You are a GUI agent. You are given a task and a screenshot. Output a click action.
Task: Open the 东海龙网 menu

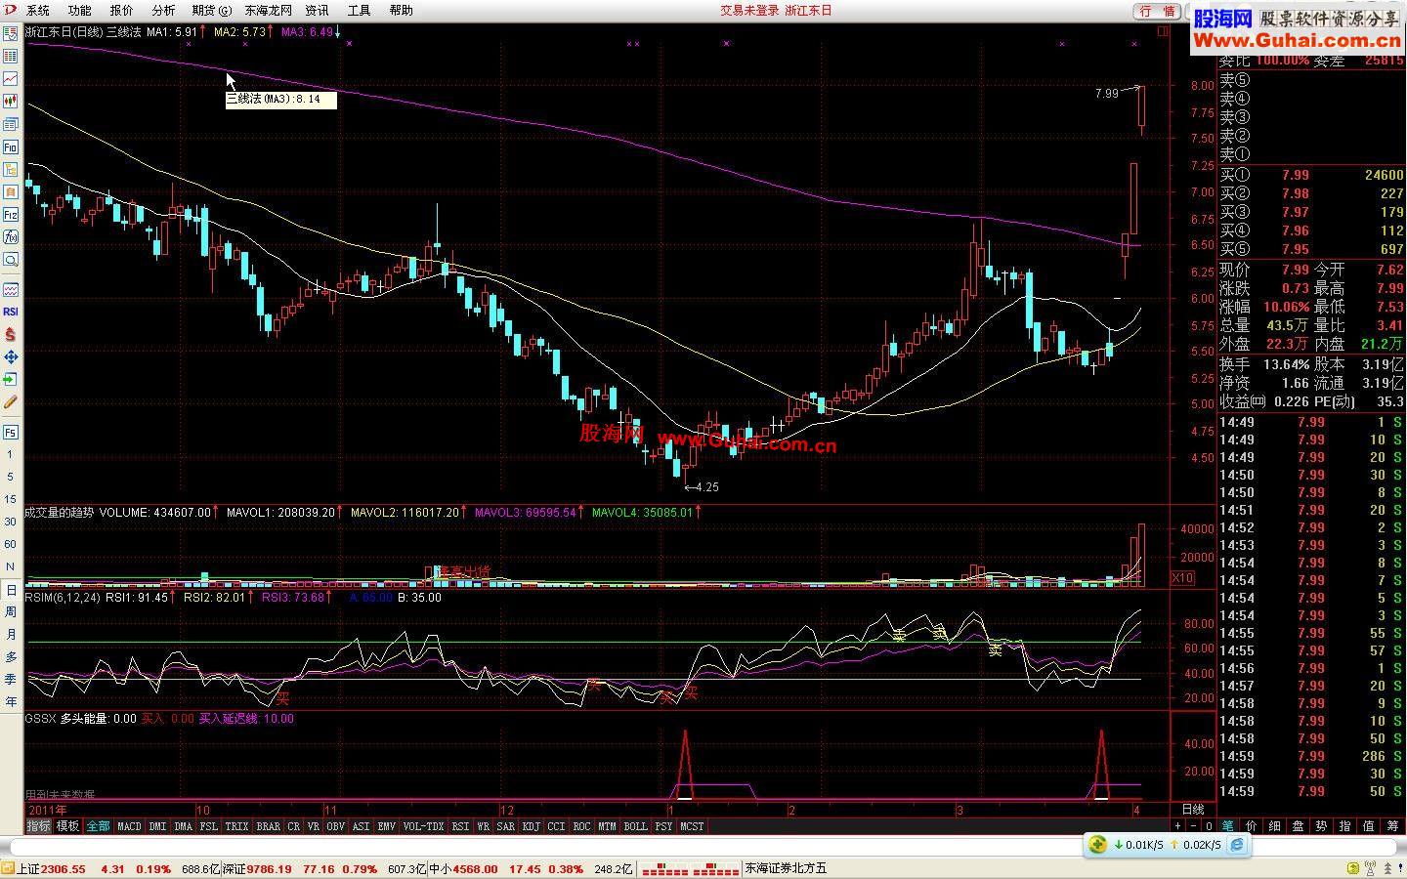coord(269,11)
